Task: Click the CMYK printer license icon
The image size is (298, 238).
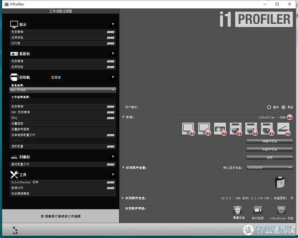Action: coord(251,129)
